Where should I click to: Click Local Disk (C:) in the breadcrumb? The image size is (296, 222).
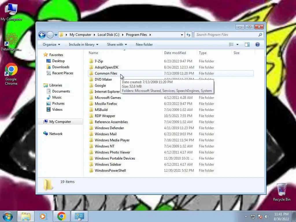click(108, 35)
